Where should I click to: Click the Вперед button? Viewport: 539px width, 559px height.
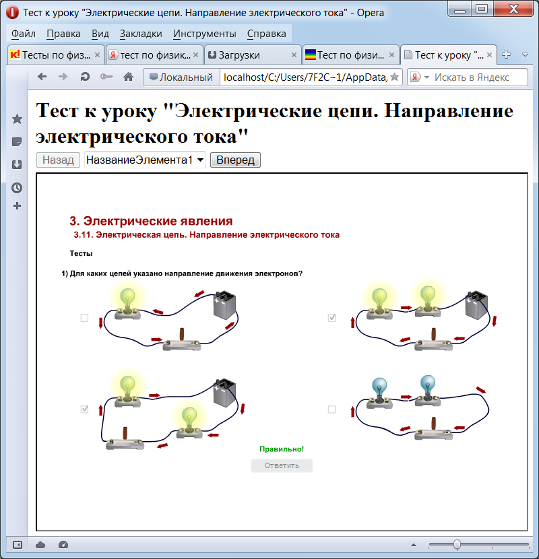235,160
